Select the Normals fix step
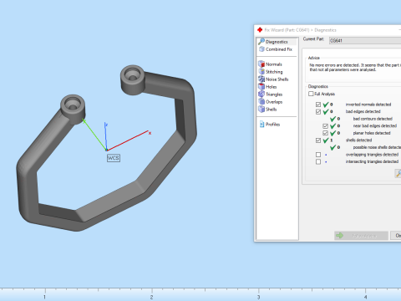Viewport: 401px width, 301px height. click(270, 64)
